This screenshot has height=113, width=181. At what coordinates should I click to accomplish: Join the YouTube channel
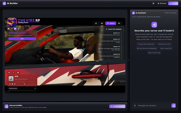tap(22, 39)
